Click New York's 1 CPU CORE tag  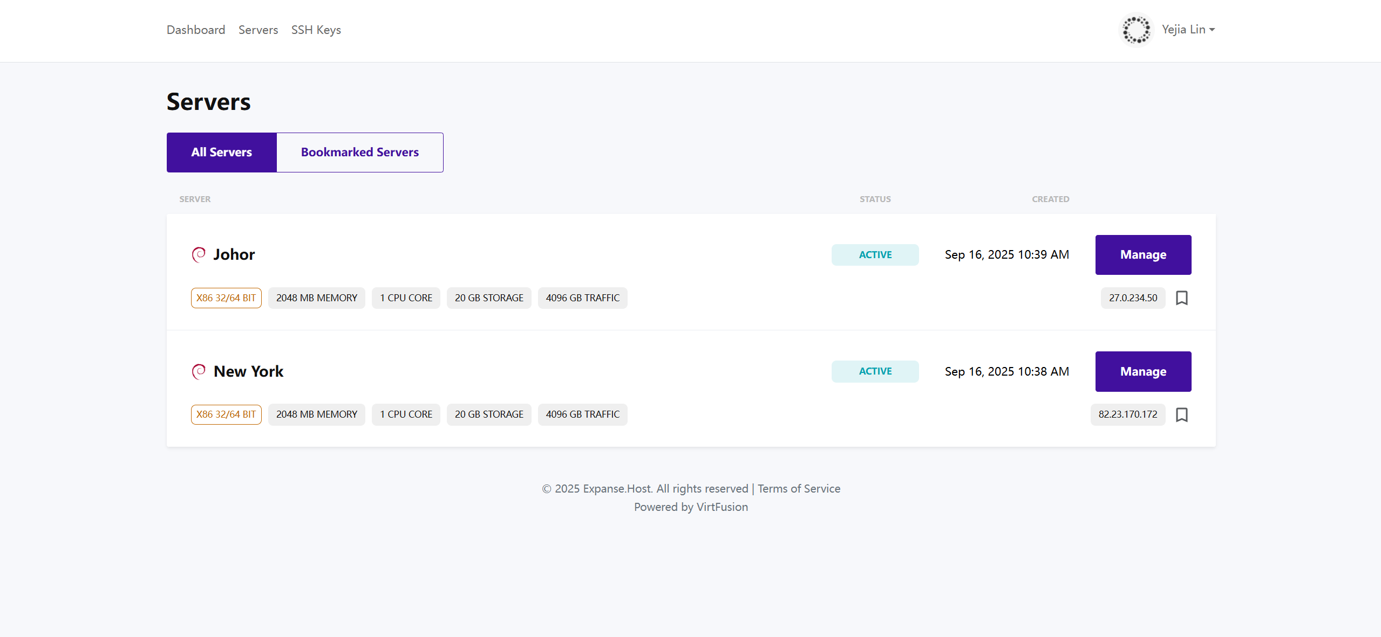coord(406,414)
